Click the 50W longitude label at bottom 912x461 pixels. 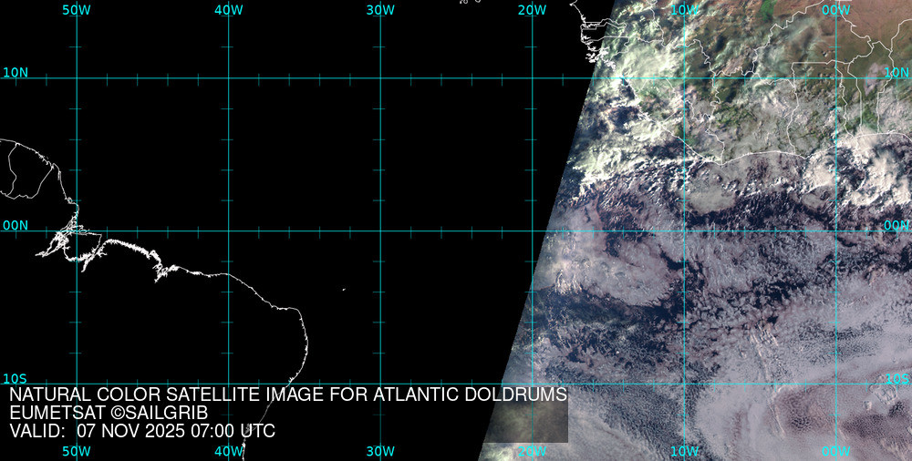77,451
